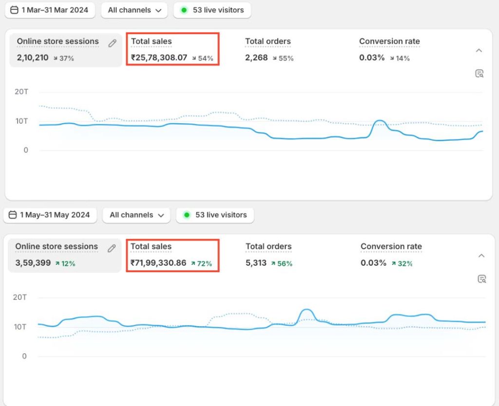499x406 pixels.
Task: Click green live dot above May panel
Action: pyautogui.click(x=186, y=215)
